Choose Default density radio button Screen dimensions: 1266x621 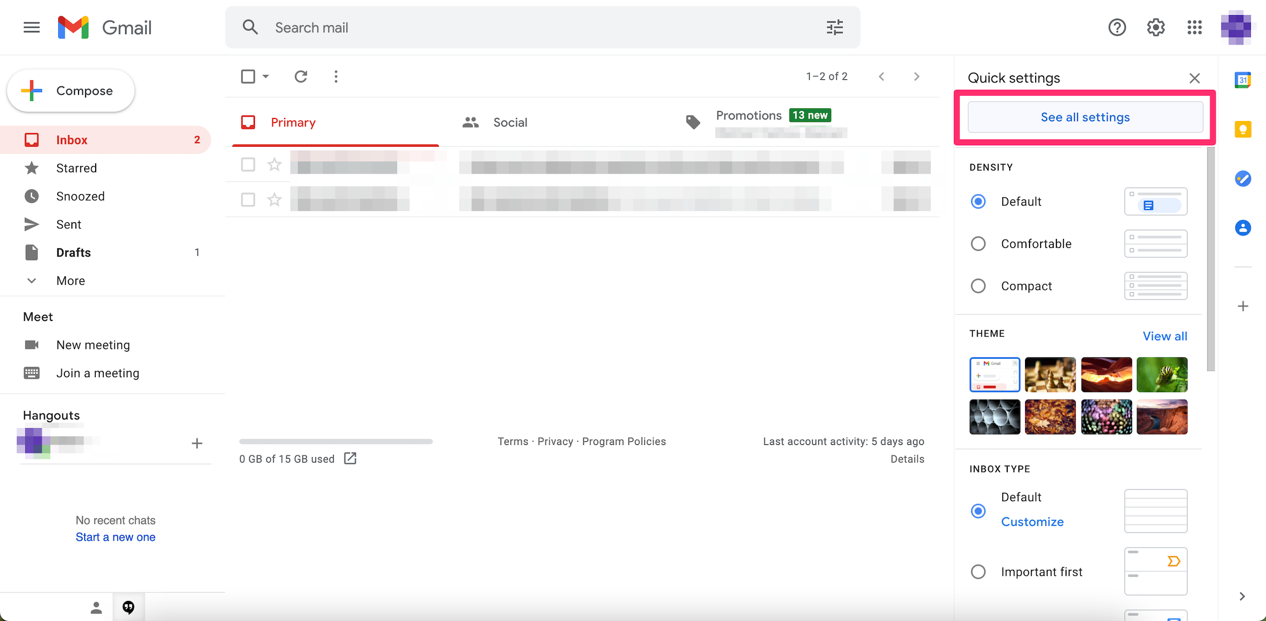pos(978,201)
